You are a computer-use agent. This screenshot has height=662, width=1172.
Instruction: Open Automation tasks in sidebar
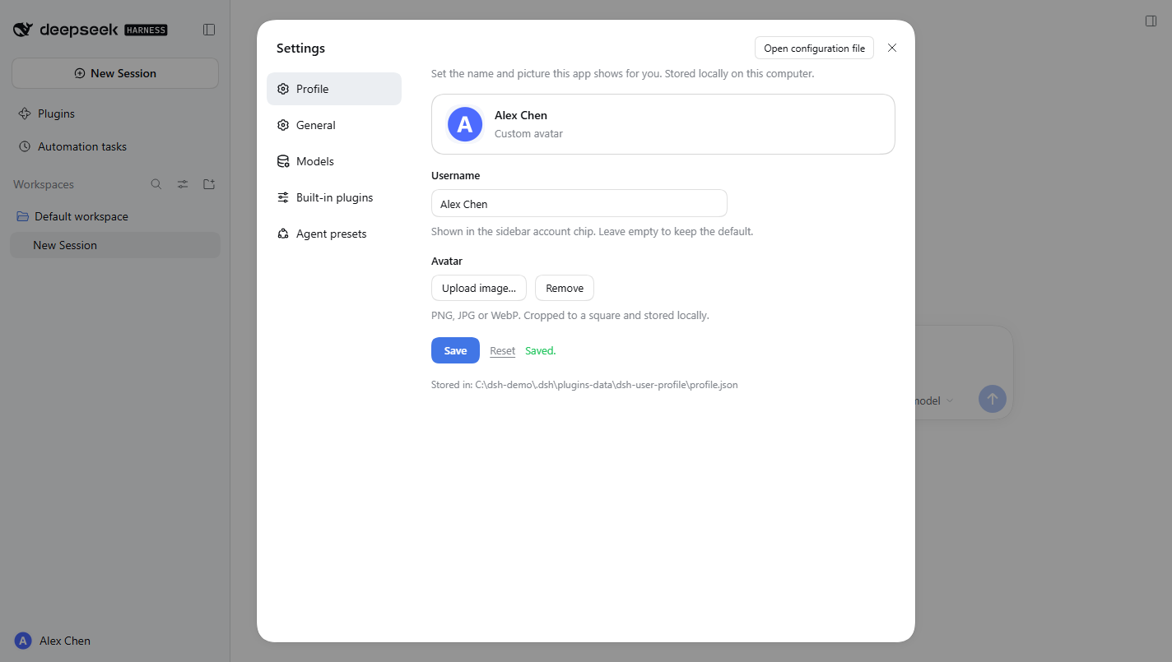(115, 146)
